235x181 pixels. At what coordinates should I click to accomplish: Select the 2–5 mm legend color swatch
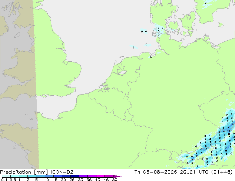[x=32, y=176]
